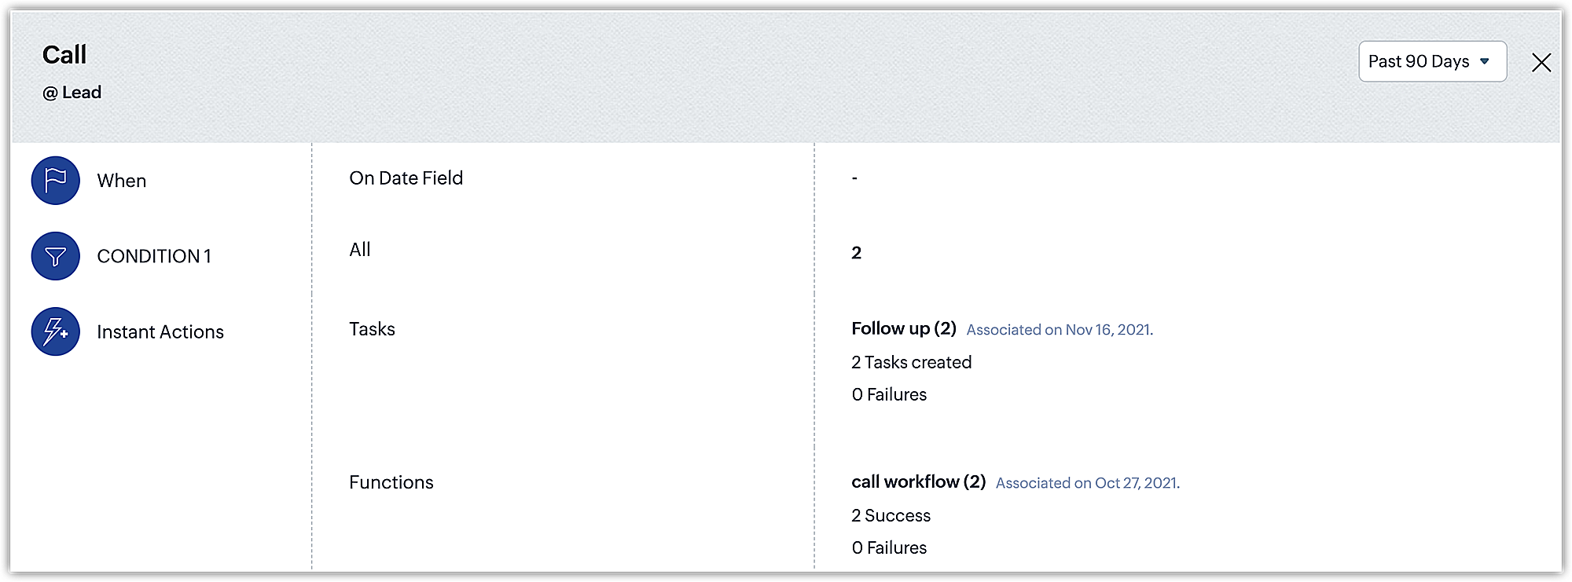Select the Instant Actions section label
The height and width of the screenshot is (582, 1572).
point(160,331)
